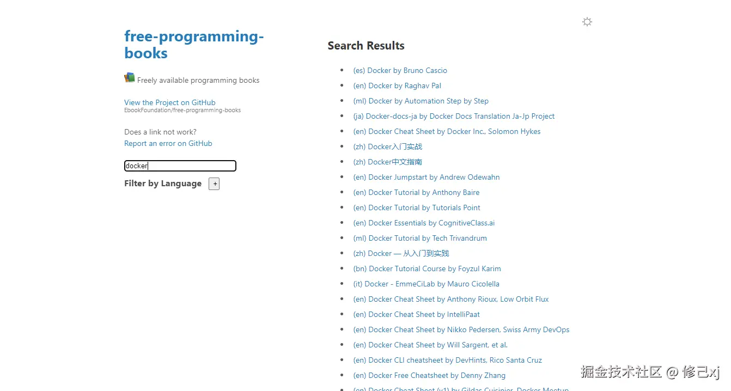The height and width of the screenshot is (391, 731).
Task: Open Docker Cheat Sheet by IntelliPaat
Action: 416,314
